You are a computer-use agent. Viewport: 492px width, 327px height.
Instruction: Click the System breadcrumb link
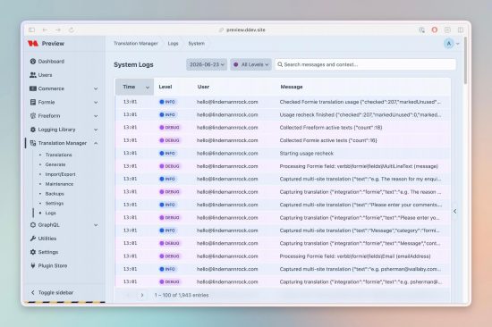pyautogui.click(x=197, y=43)
